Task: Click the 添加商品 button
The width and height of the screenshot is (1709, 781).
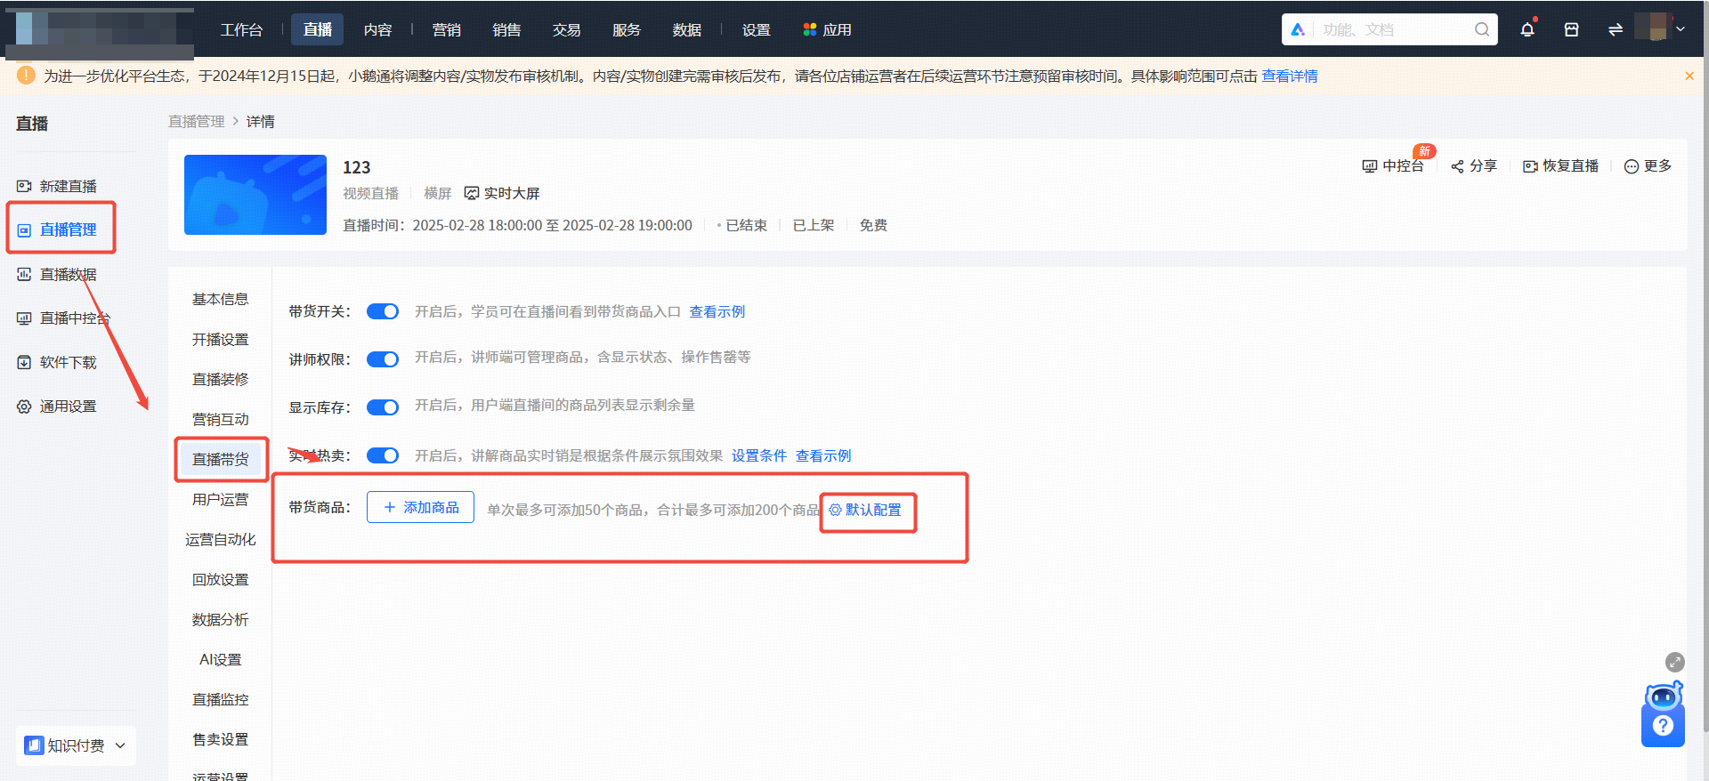Action: (x=420, y=507)
